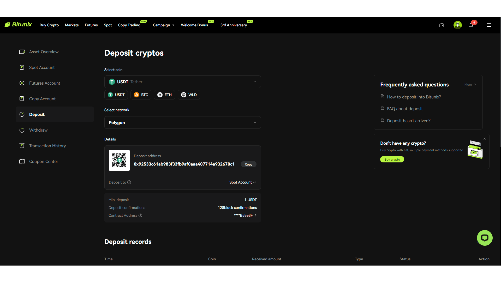This screenshot has width=501, height=282.
Task: Click the Futures Account sidebar icon
Action: pos(22,83)
